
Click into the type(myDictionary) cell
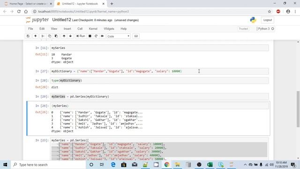159,80
